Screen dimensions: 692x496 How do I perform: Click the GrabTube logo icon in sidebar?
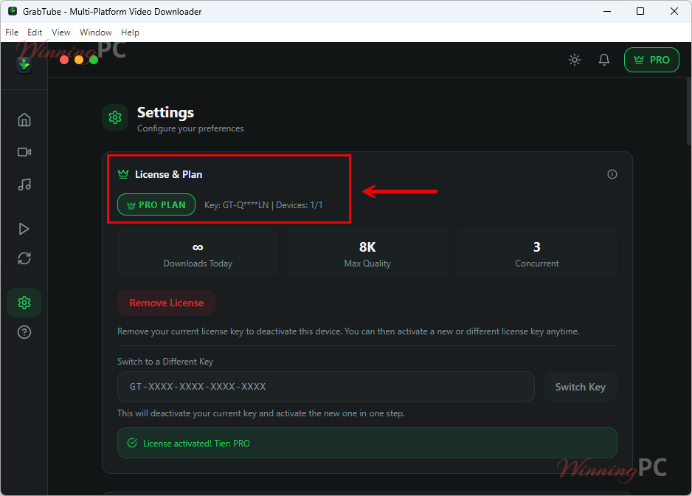24,66
